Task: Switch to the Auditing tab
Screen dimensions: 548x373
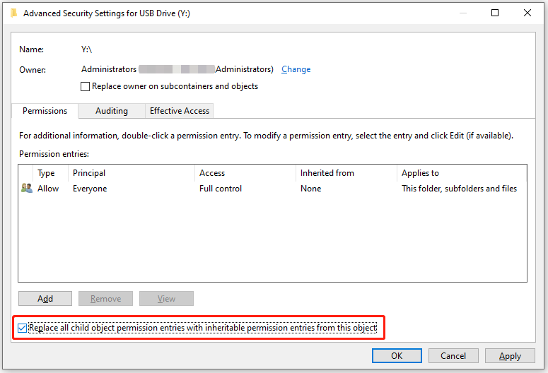Action: click(x=112, y=111)
